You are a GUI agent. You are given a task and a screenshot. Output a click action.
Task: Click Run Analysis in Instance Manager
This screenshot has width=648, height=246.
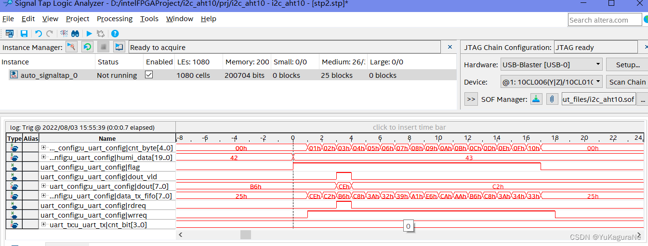[71, 47]
